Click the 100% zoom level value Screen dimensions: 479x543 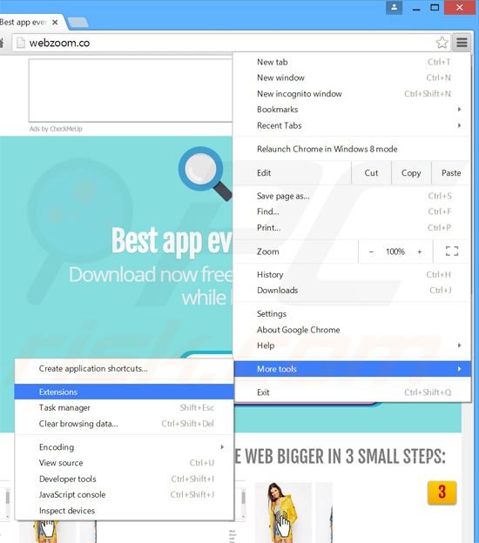pos(395,251)
